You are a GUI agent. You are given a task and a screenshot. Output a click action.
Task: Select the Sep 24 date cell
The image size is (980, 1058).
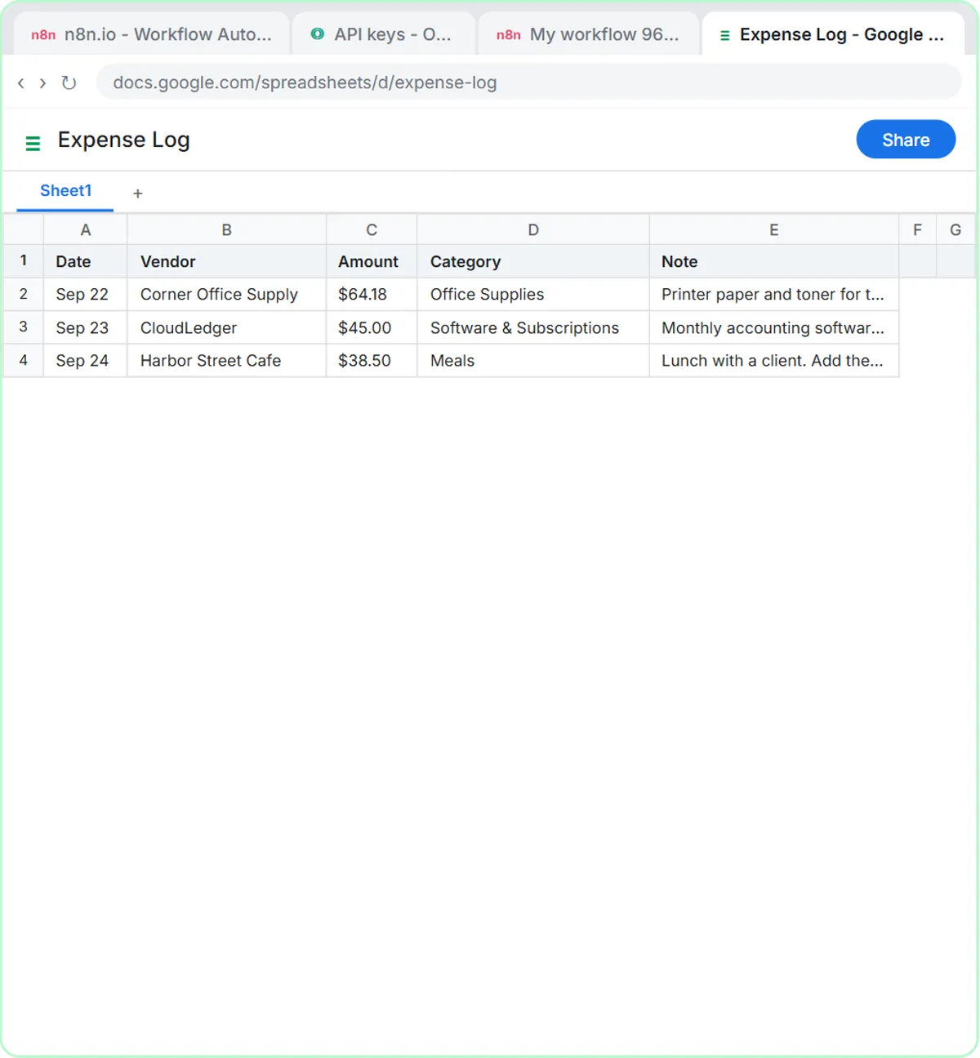[85, 360]
